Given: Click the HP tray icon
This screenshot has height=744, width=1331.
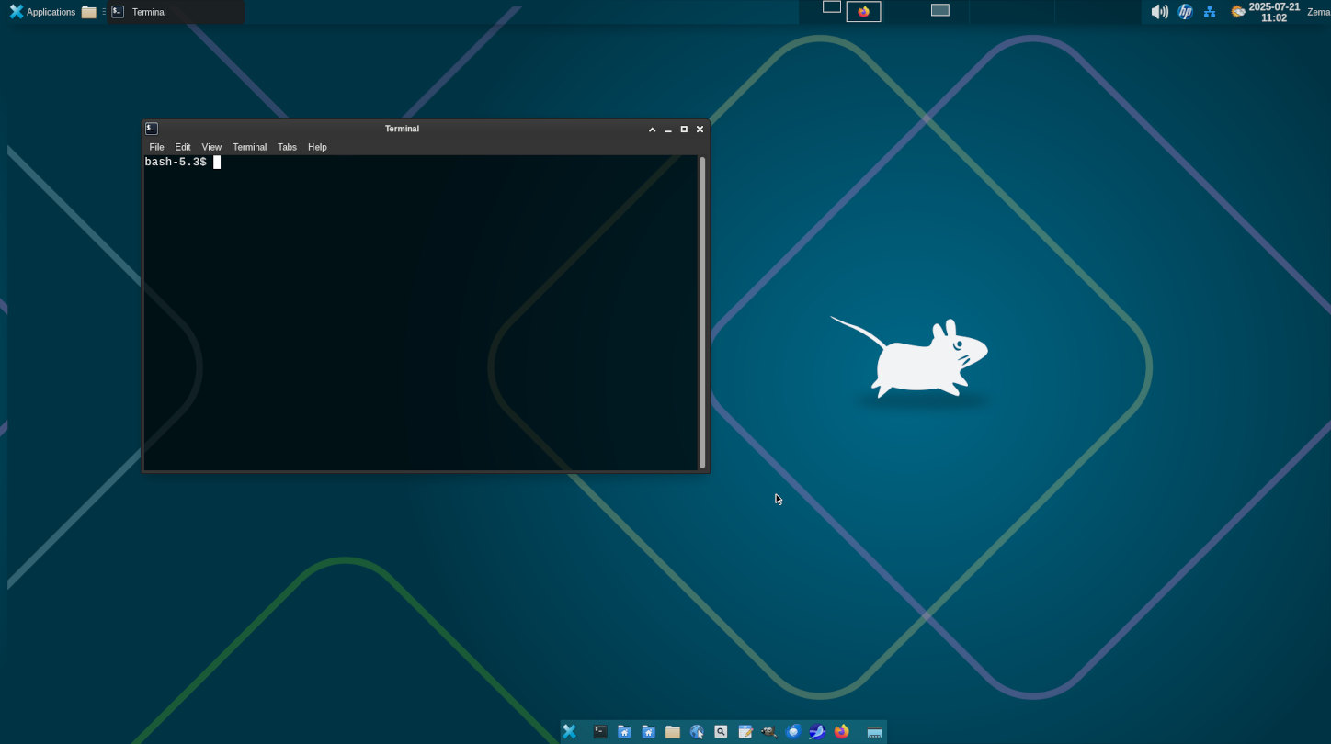Looking at the screenshot, I should tap(1186, 12).
